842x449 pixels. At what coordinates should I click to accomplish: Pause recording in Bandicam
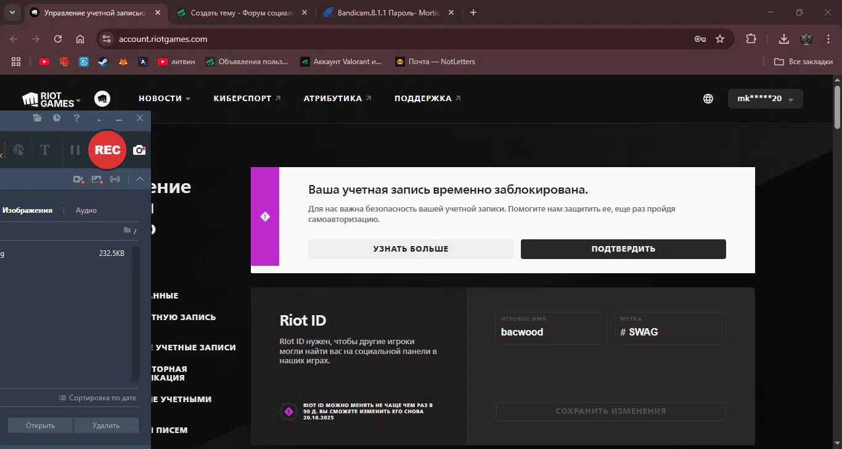pyautogui.click(x=75, y=150)
